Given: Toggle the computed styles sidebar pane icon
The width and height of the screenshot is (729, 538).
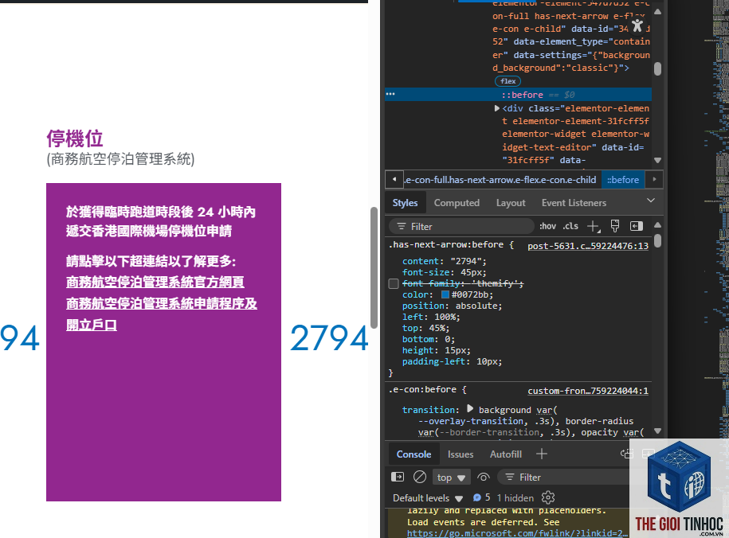Looking at the screenshot, I should pos(636,226).
